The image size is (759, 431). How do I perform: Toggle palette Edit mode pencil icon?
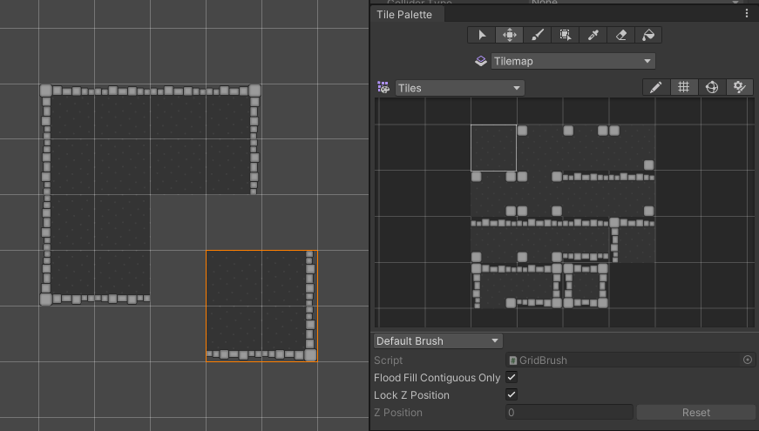point(656,87)
